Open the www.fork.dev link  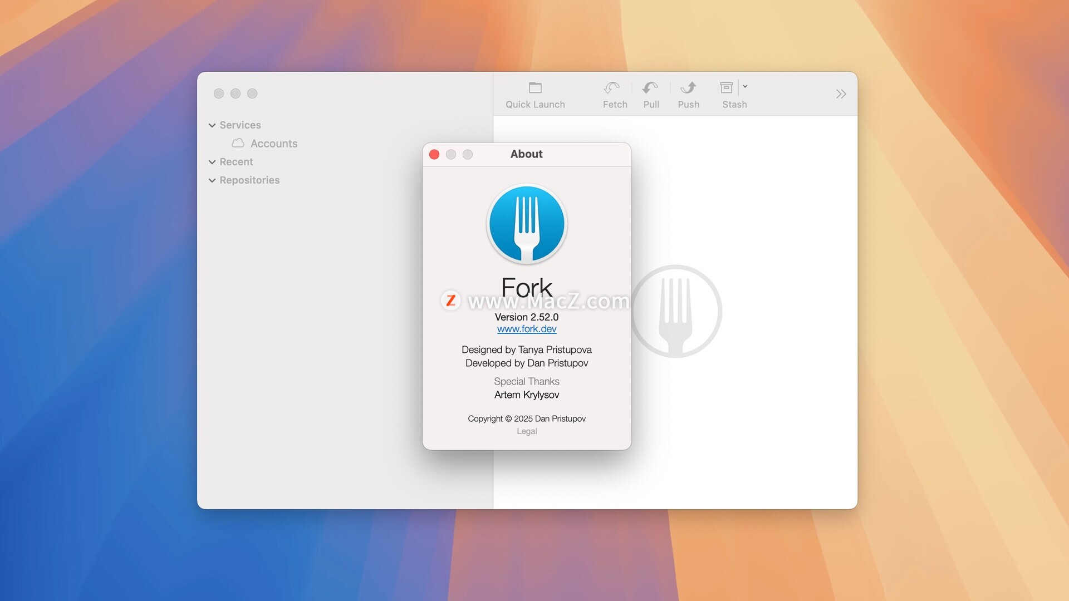(x=527, y=329)
